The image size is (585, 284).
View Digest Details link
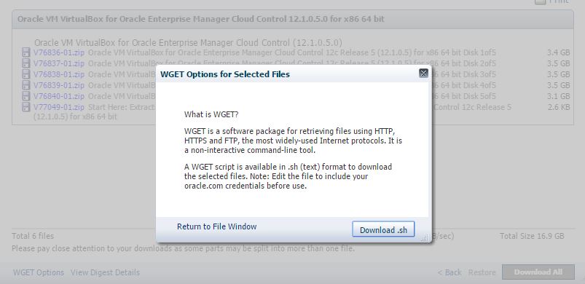pyautogui.click(x=105, y=272)
